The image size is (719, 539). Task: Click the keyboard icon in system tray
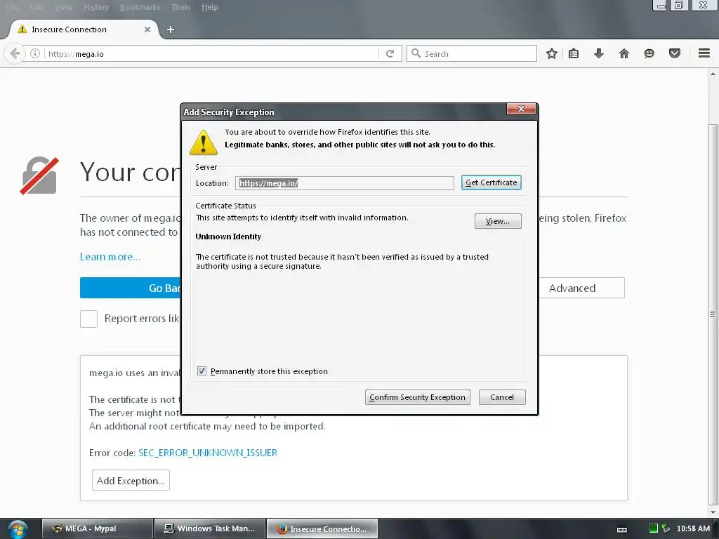(x=622, y=529)
